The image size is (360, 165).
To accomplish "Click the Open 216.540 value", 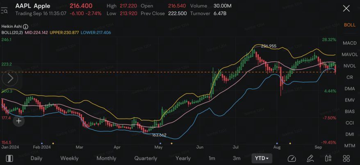I will pyautogui.click(x=177, y=6).
